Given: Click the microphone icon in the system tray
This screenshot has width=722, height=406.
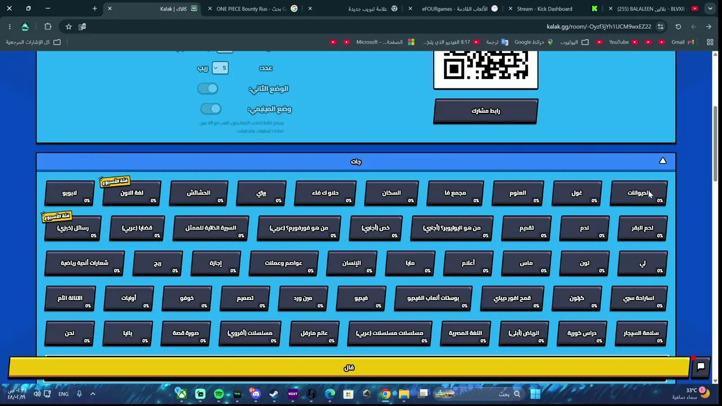Looking at the screenshot, I should (80, 394).
